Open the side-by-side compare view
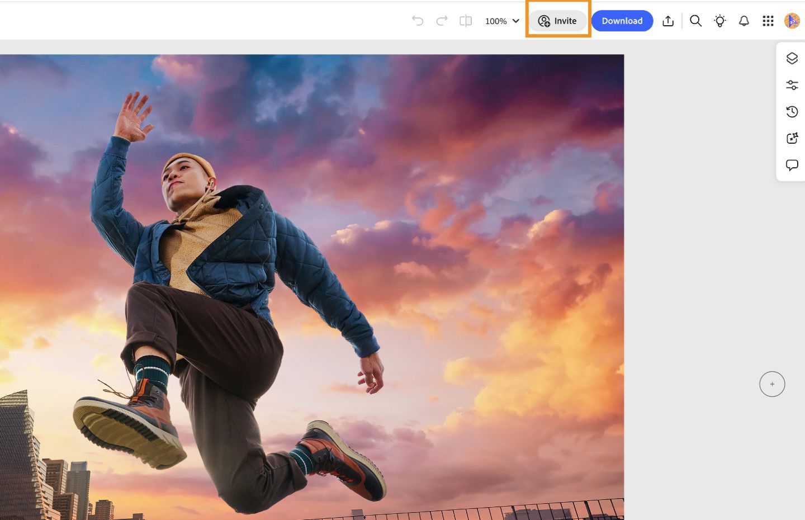 pos(465,20)
